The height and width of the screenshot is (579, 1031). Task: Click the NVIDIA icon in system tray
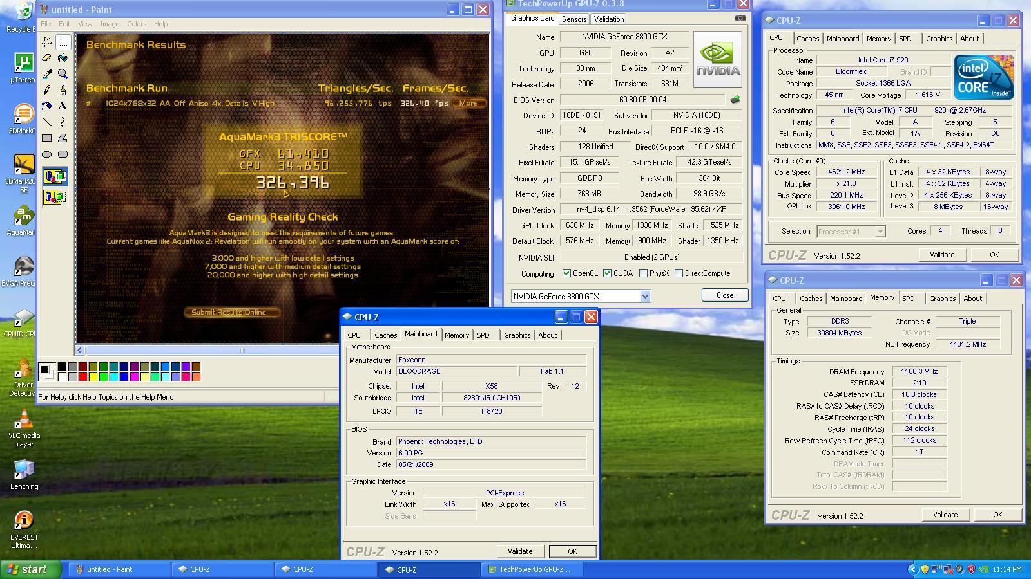click(x=984, y=569)
